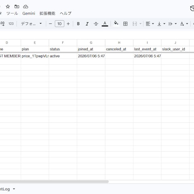Open the デフォ... font dropdown
Viewport: 194px width, 194px height.
31,24
